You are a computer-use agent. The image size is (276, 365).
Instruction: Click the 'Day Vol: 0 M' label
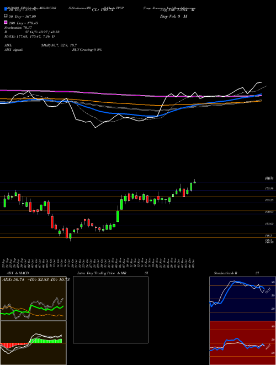[173, 17]
